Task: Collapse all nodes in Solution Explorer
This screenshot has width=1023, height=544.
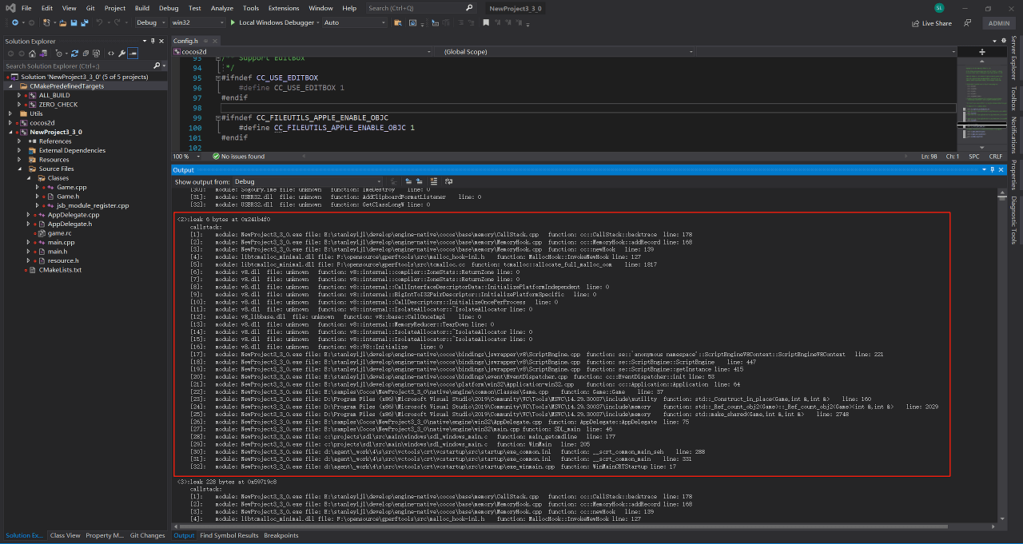Action: coord(86,53)
